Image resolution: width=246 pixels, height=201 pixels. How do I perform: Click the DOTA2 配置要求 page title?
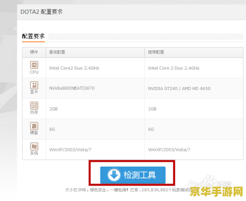tap(42, 12)
